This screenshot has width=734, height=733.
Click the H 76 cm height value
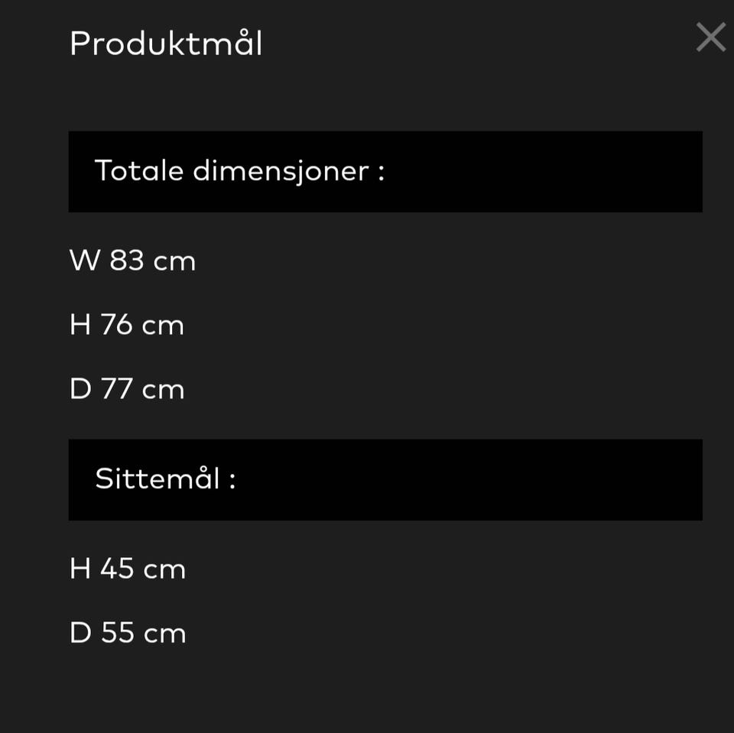coord(127,324)
